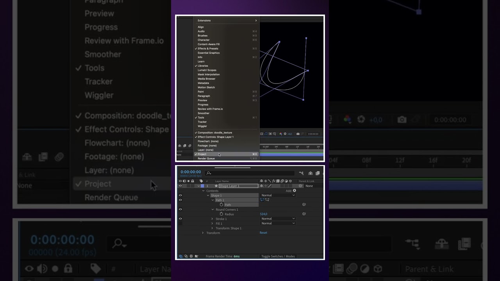The image size is (500, 281).
Task: Click the expression pick whip on the Path row
Action: point(304,205)
